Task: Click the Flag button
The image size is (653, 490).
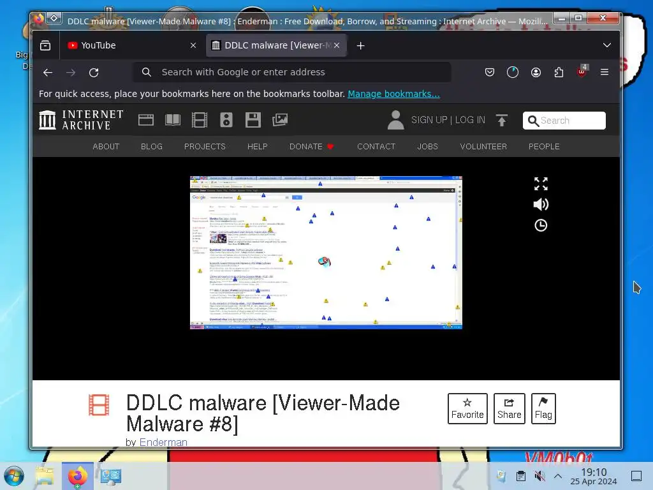Action: [543, 408]
